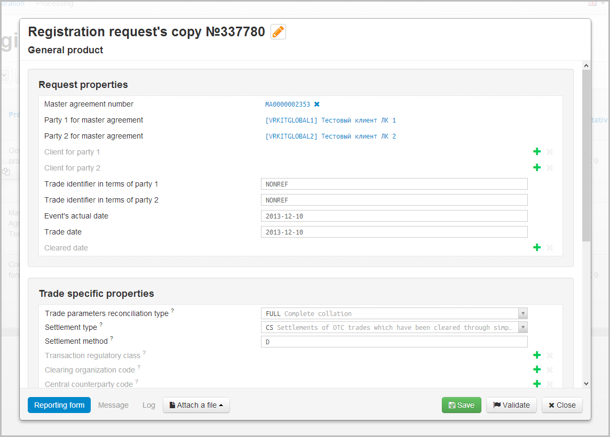
Task: Open Party 1 VRKITGLOBAL1 master agreement link
Action: click(330, 120)
